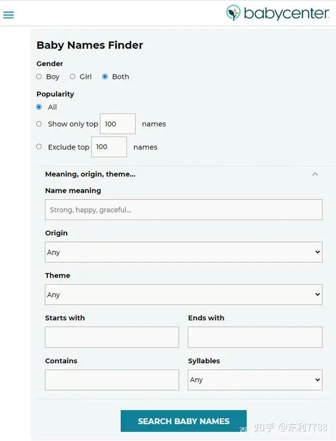Enable Show only top names option
Image resolution: width=336 pixels, height=441 pixels.
[39, 124]
